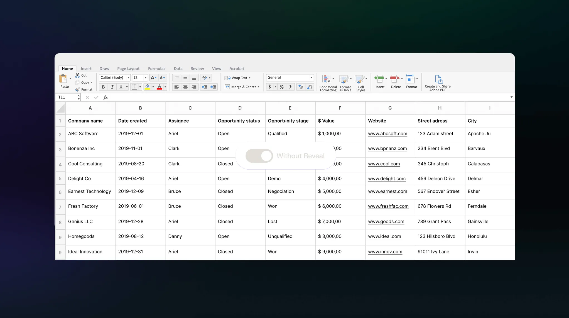The height and width of the screenshot is (318, 569).
Task: Click Format as Table icon
Action: pos(344,79)
